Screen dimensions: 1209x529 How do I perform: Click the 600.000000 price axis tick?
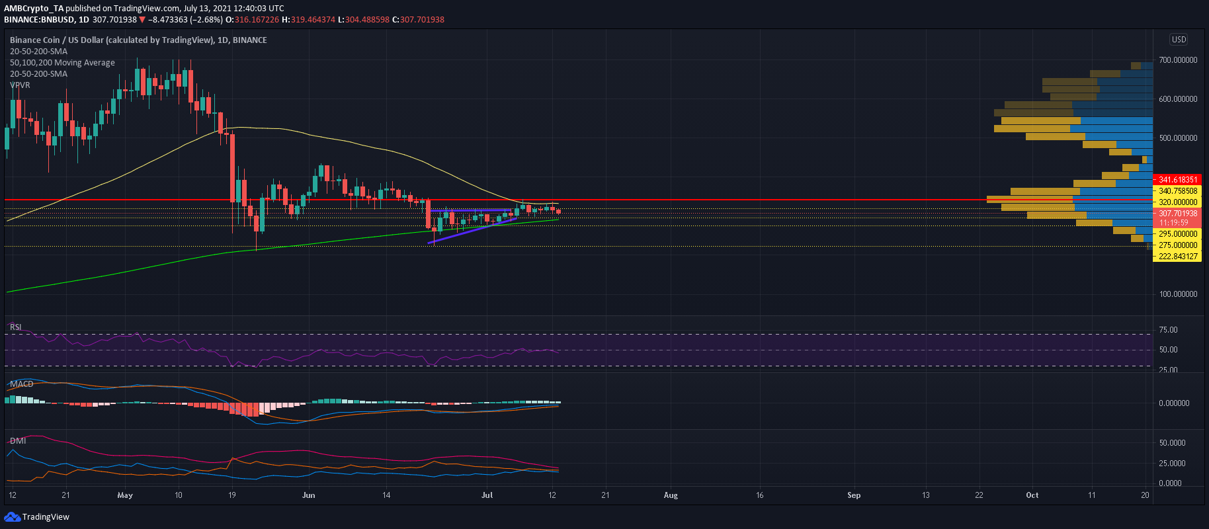point(1178,99)
